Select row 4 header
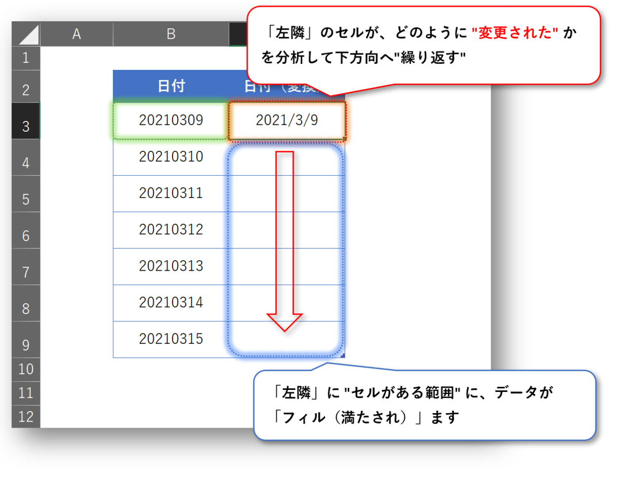622x478 pixels. [25, 158]
